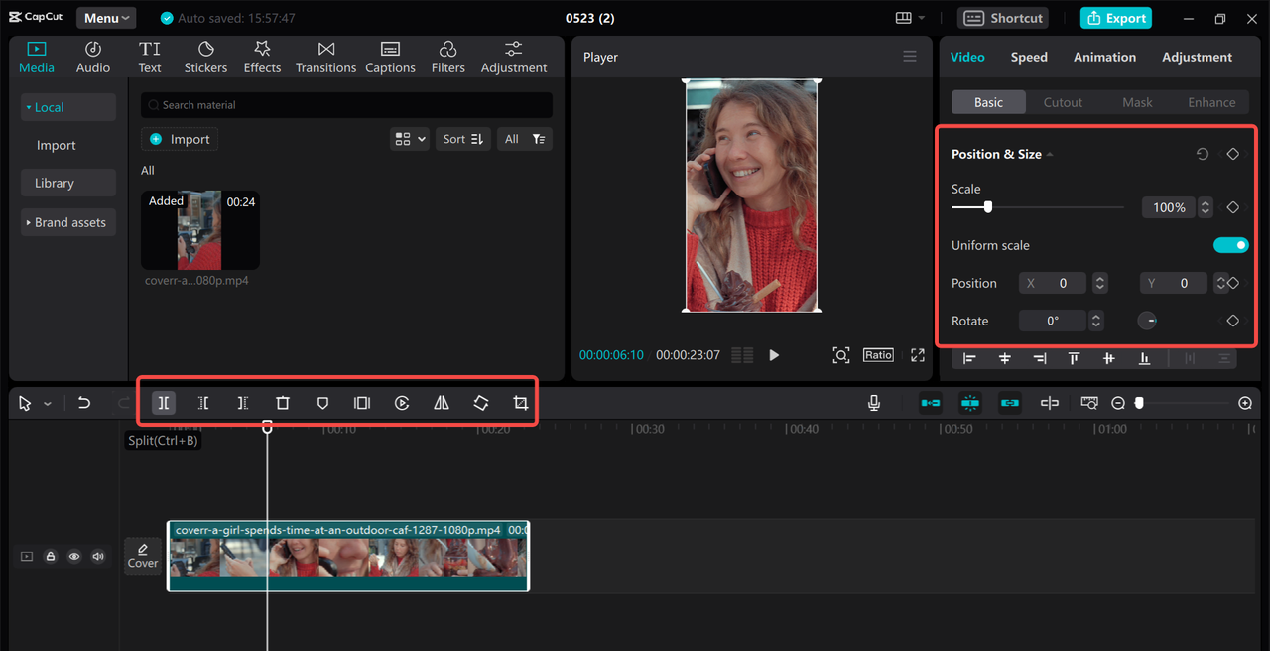Switch to the Mask sub-tab
1270x651 pixels.
point(1137,102)
